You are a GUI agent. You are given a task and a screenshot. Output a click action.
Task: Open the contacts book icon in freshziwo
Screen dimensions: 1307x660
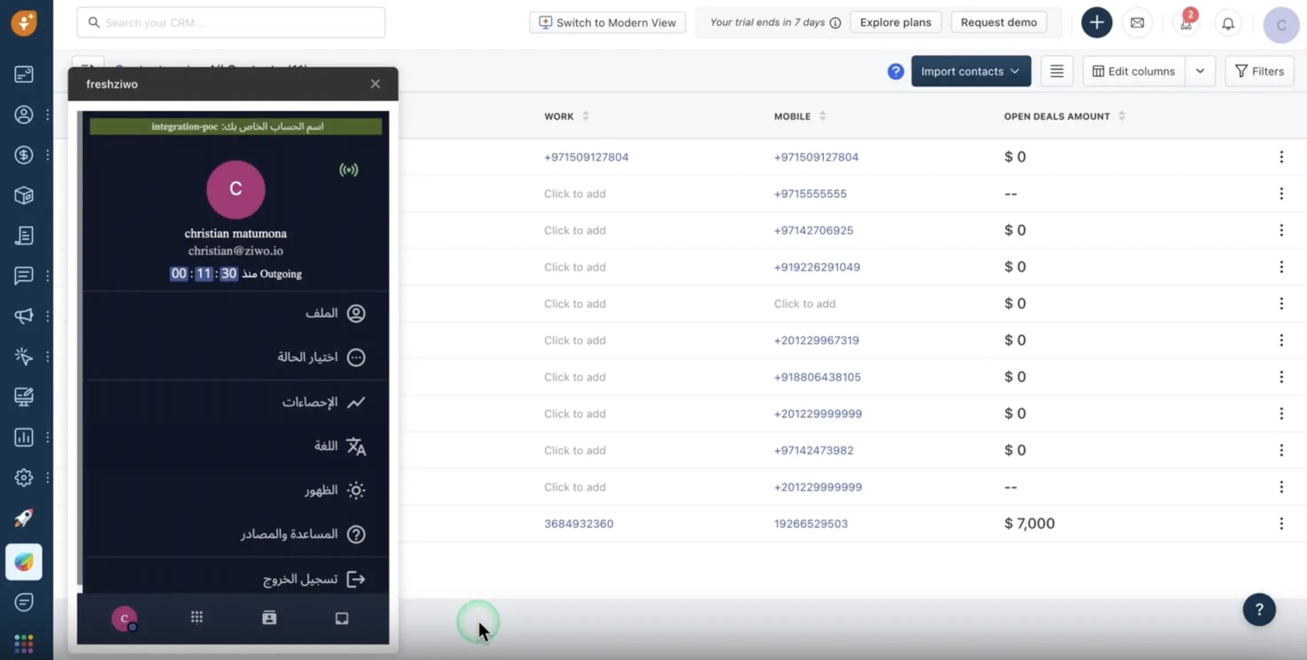pyautogui.click(x=269, y=618)
